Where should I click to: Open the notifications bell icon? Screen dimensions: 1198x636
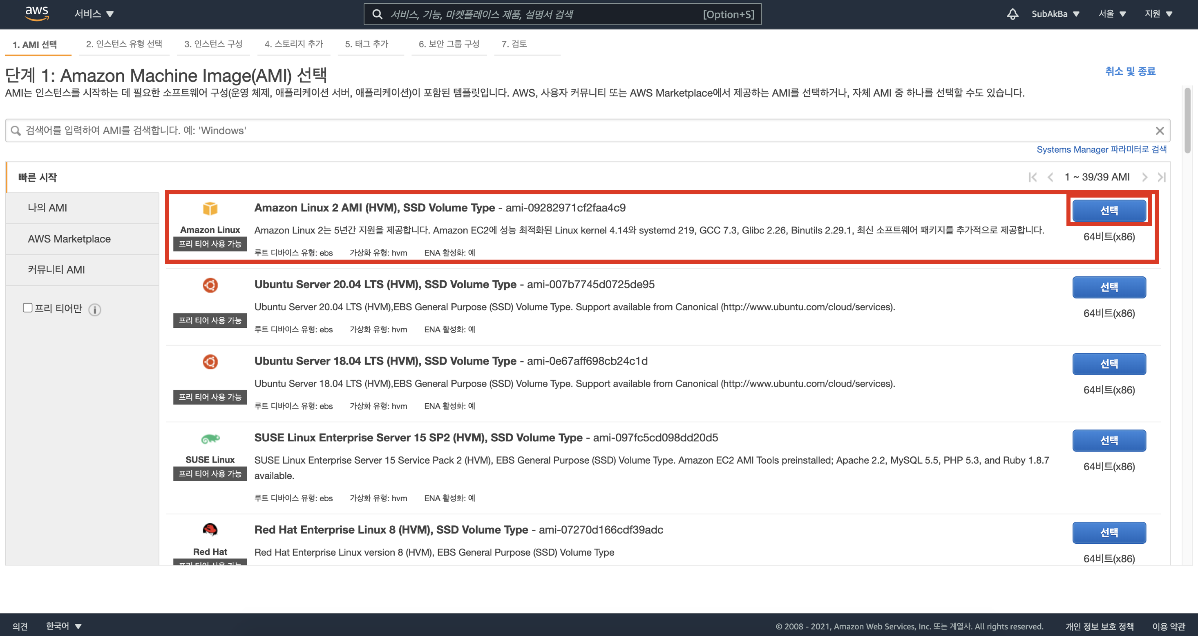tap(1012, 14)
